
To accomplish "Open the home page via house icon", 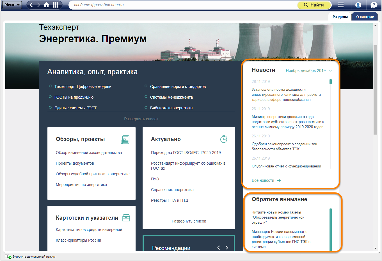I will (x=47, y=5).
